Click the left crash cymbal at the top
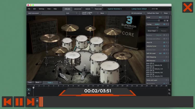Screen dimensions: 195x109 pos(70,28)
